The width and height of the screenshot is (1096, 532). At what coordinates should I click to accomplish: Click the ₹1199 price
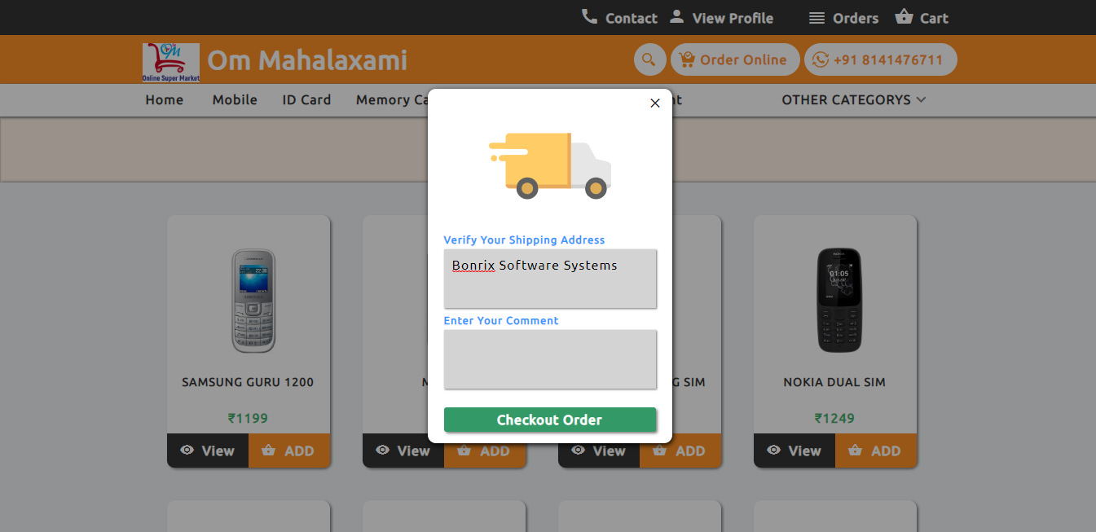[248, 419]
